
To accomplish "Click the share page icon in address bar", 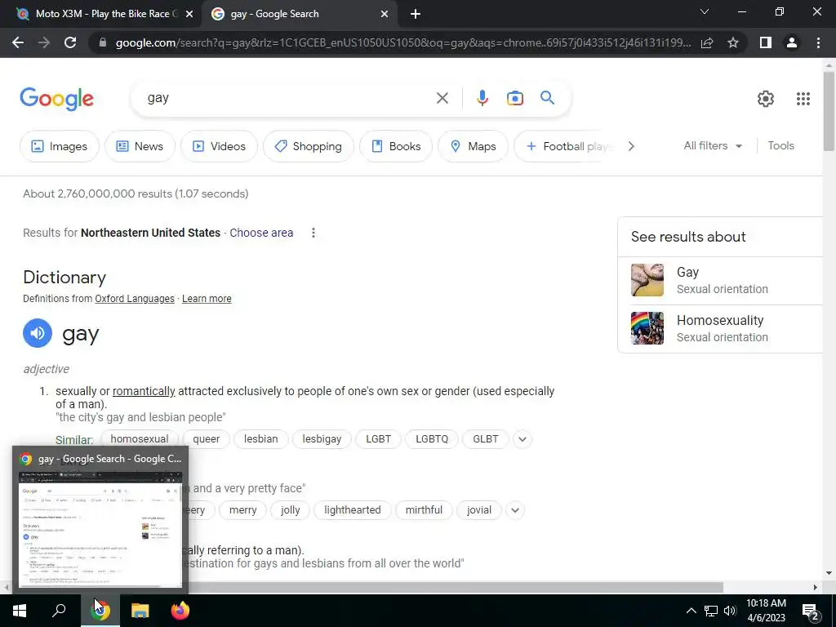I will point(707,42).
